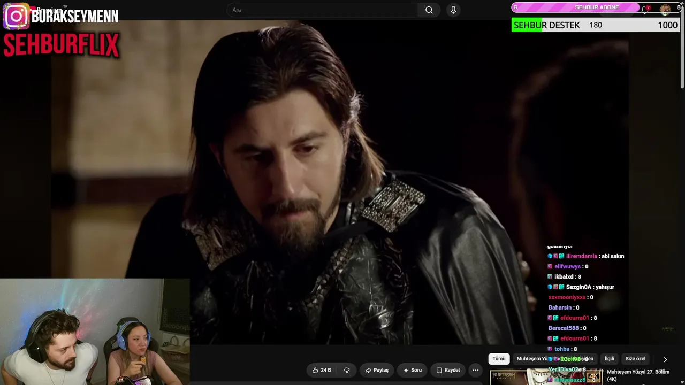Click chat username Baharsin
The image size is (685, 385).
click(560, 307)
